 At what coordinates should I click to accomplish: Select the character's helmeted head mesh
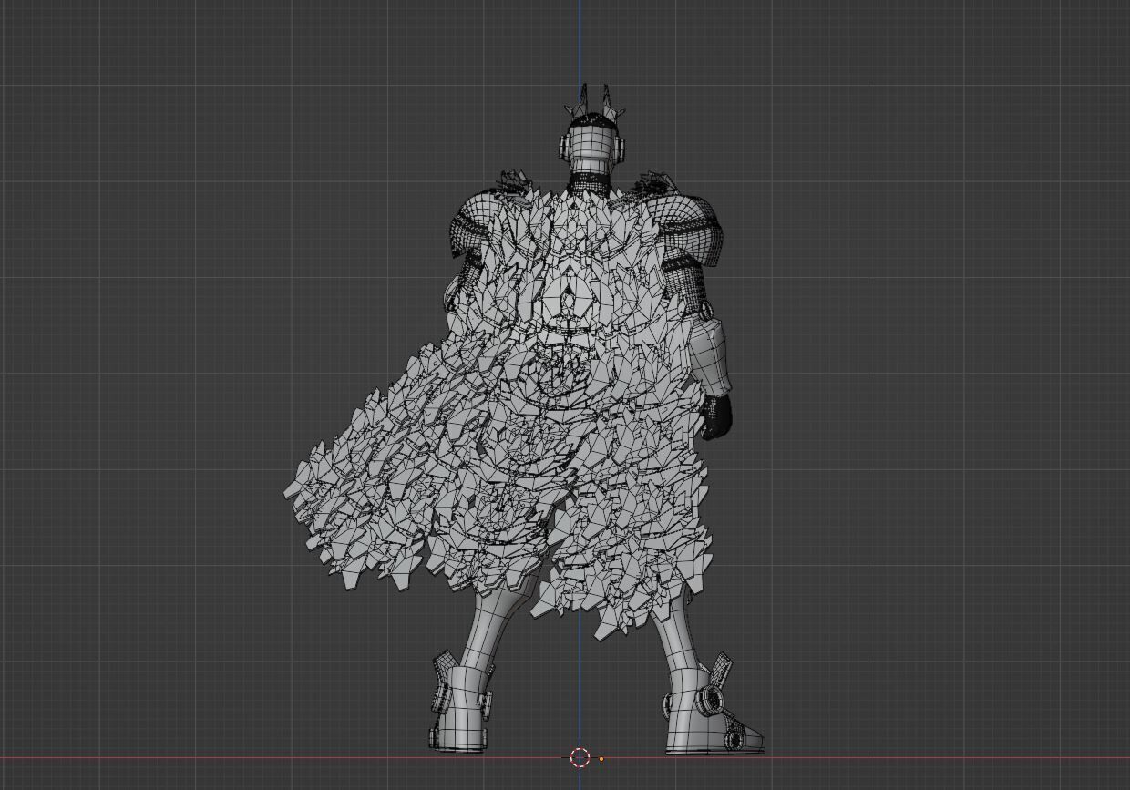(x=591, y=146)
